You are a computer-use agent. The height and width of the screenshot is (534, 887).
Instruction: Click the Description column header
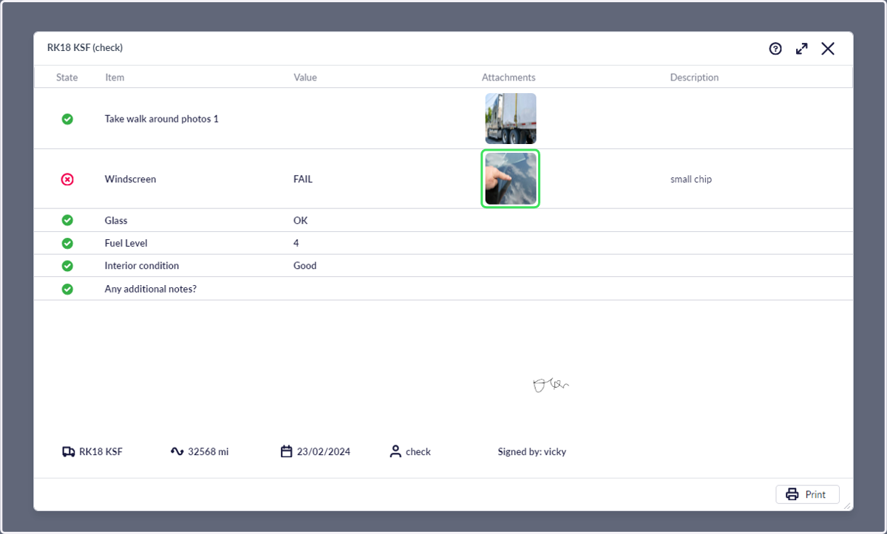(x=694, y=78)
